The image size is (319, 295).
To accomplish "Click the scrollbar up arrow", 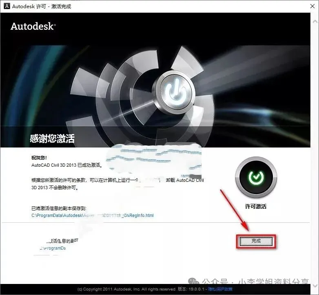I will tap(315, 21).
